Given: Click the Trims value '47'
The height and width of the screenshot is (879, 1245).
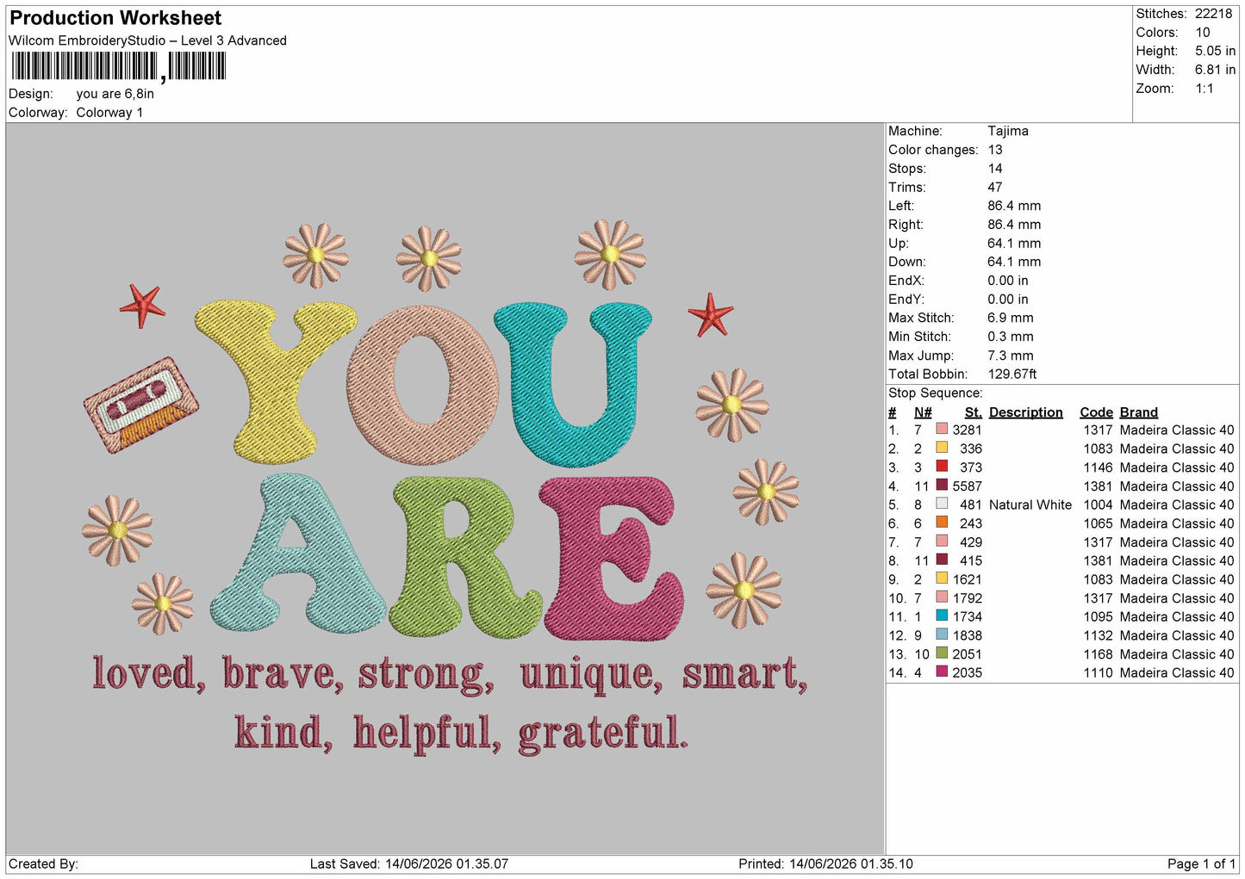Looking at the screenshot, I should click(995, 187).
